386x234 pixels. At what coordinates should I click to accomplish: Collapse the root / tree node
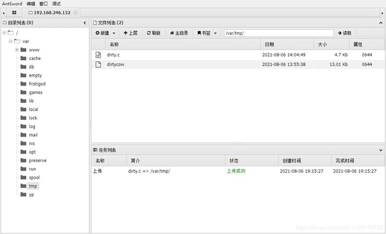[4, 33]
